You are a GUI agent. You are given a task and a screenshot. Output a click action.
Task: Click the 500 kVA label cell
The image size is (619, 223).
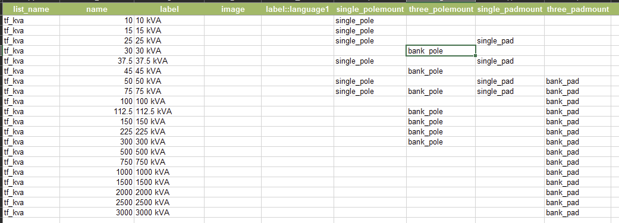click(x=169, y=152)
